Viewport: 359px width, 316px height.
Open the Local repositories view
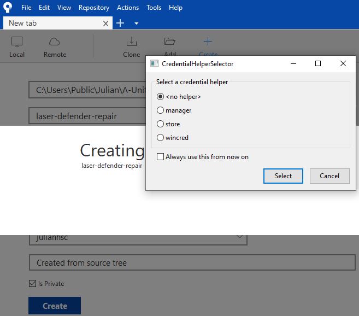17,47
